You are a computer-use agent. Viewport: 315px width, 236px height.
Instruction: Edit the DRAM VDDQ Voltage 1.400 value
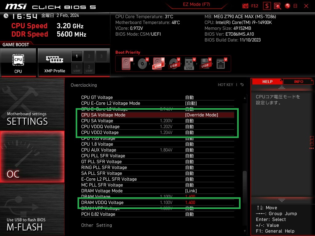190,203
